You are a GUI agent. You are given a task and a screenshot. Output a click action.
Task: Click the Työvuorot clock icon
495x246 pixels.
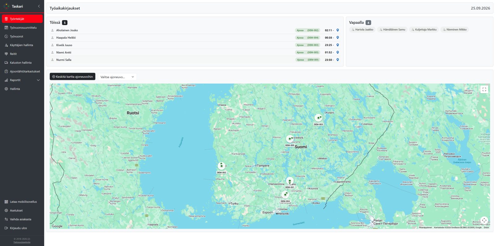pos(6,37)
